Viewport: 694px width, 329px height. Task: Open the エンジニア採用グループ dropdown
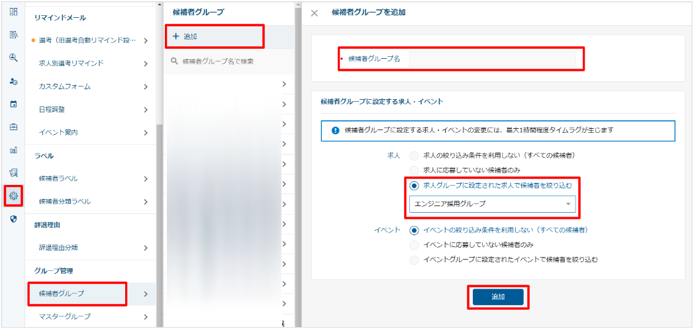pos(492,204)
